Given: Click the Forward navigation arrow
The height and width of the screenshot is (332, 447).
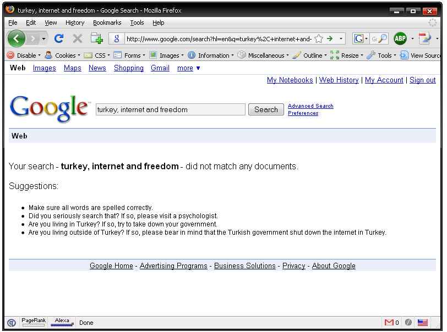Looking at the screenshot, I should [33, 38].
